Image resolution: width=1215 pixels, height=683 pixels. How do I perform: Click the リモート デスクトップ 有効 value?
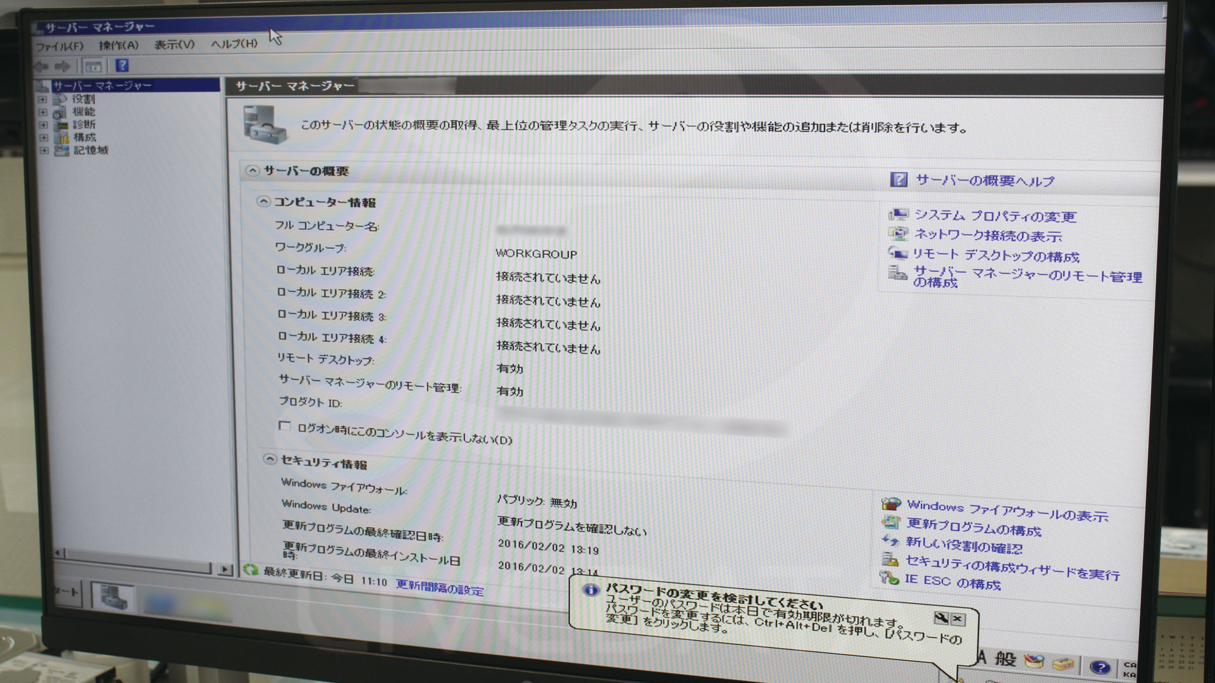[x=509, y=368]
